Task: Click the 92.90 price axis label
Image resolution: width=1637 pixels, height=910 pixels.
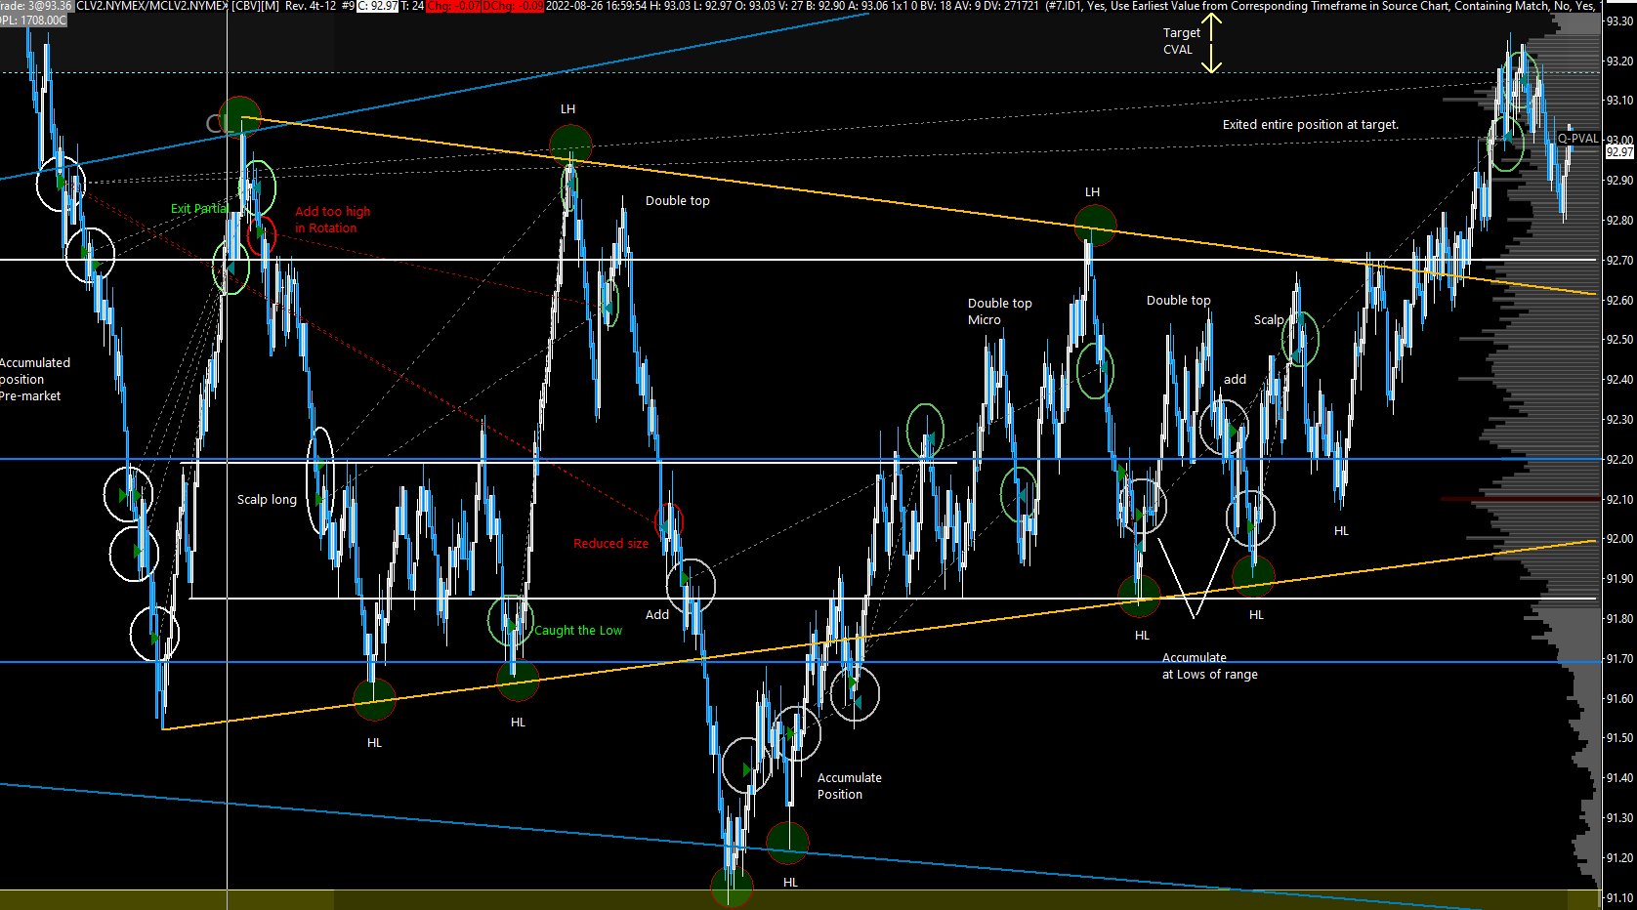Action: coord(1619,181)
